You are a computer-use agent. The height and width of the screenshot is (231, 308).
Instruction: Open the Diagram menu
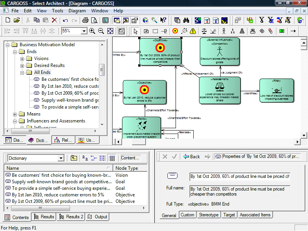click(77, 11)
